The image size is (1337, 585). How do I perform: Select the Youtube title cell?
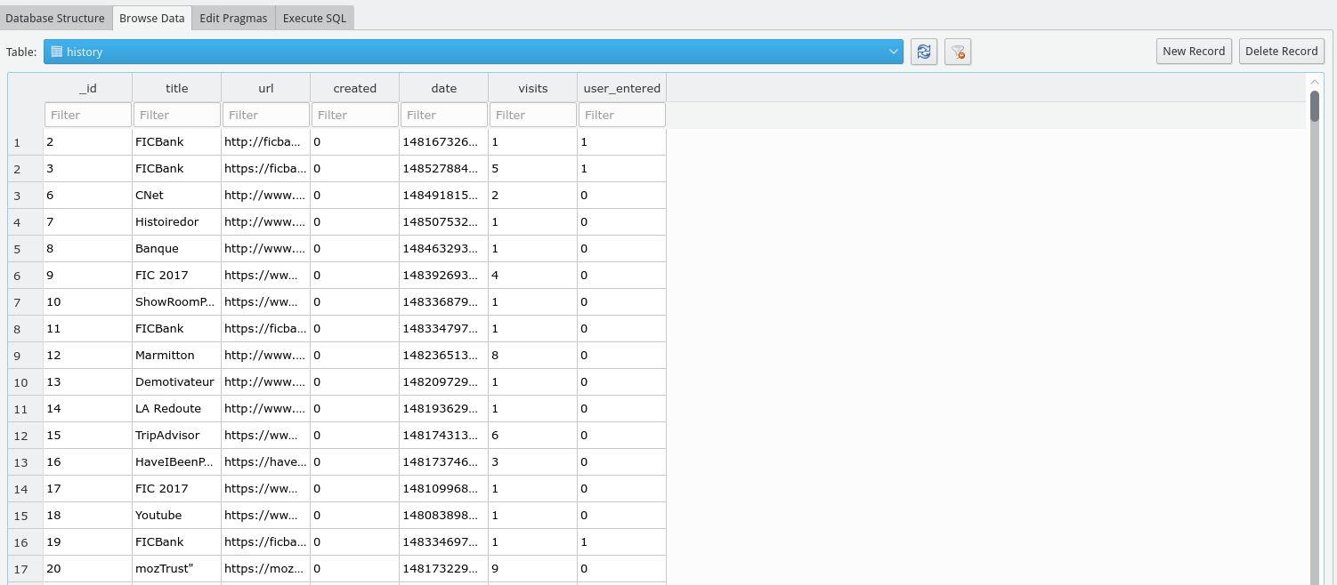click(177, 516)
